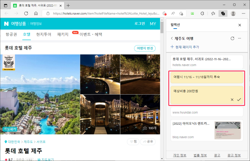
Task: Open the night curved walkway hotel photo
Action: 100,74
